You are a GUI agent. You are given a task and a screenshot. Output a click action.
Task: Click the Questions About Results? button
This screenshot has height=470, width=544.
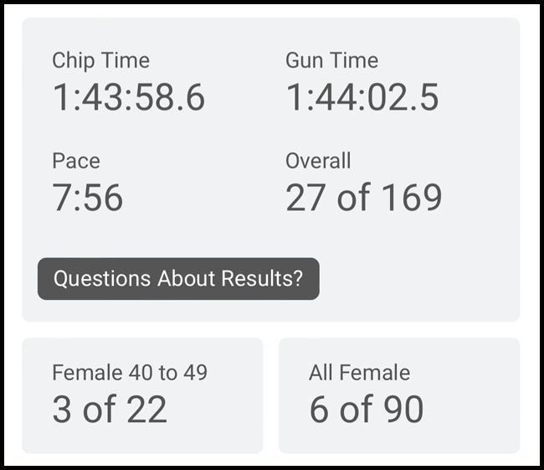coord(178,279)
